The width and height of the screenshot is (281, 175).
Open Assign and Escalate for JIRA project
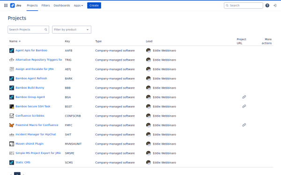click(x=35, y=69)
